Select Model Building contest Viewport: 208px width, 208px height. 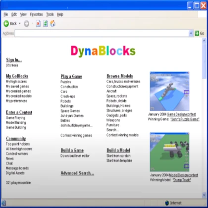[16, 123]
